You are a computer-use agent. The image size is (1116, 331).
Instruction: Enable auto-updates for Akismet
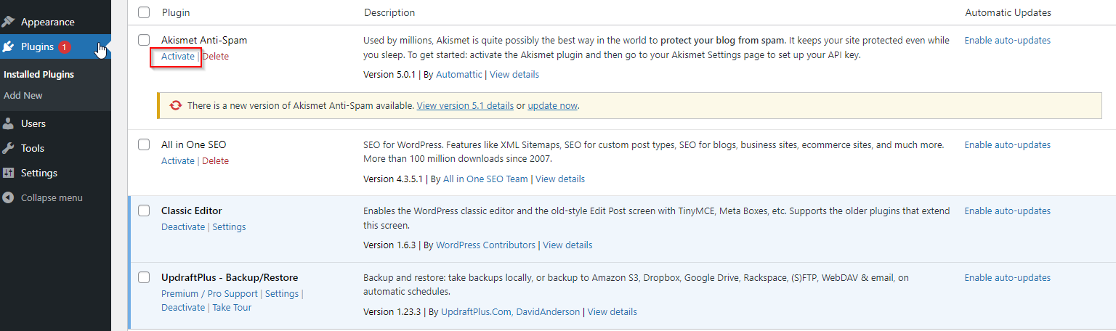click(x=1007, y=40)
